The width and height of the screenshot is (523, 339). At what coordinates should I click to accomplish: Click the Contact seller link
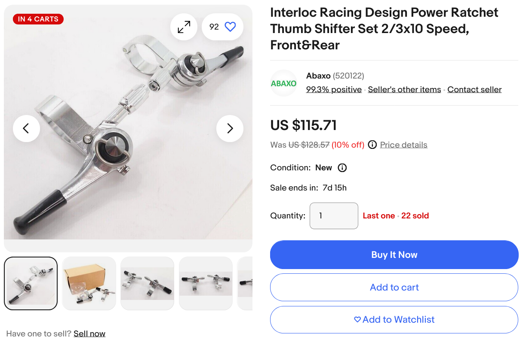point(474,90)
